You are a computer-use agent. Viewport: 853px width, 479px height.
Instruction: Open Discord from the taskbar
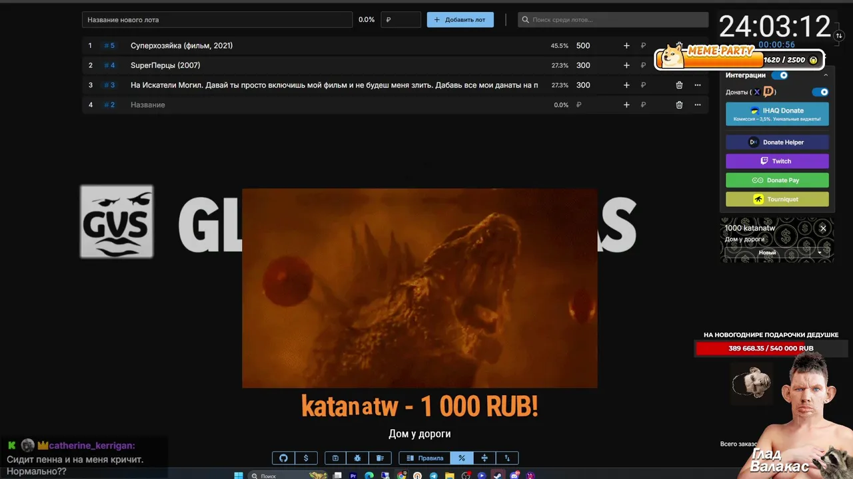pos(514,476)
